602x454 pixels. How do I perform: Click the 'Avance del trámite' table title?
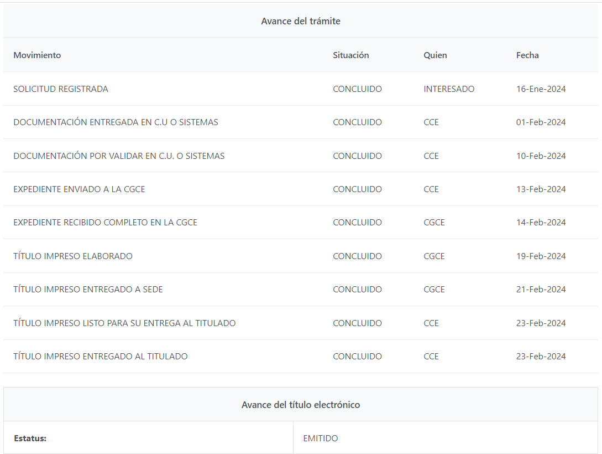(301, 21)
